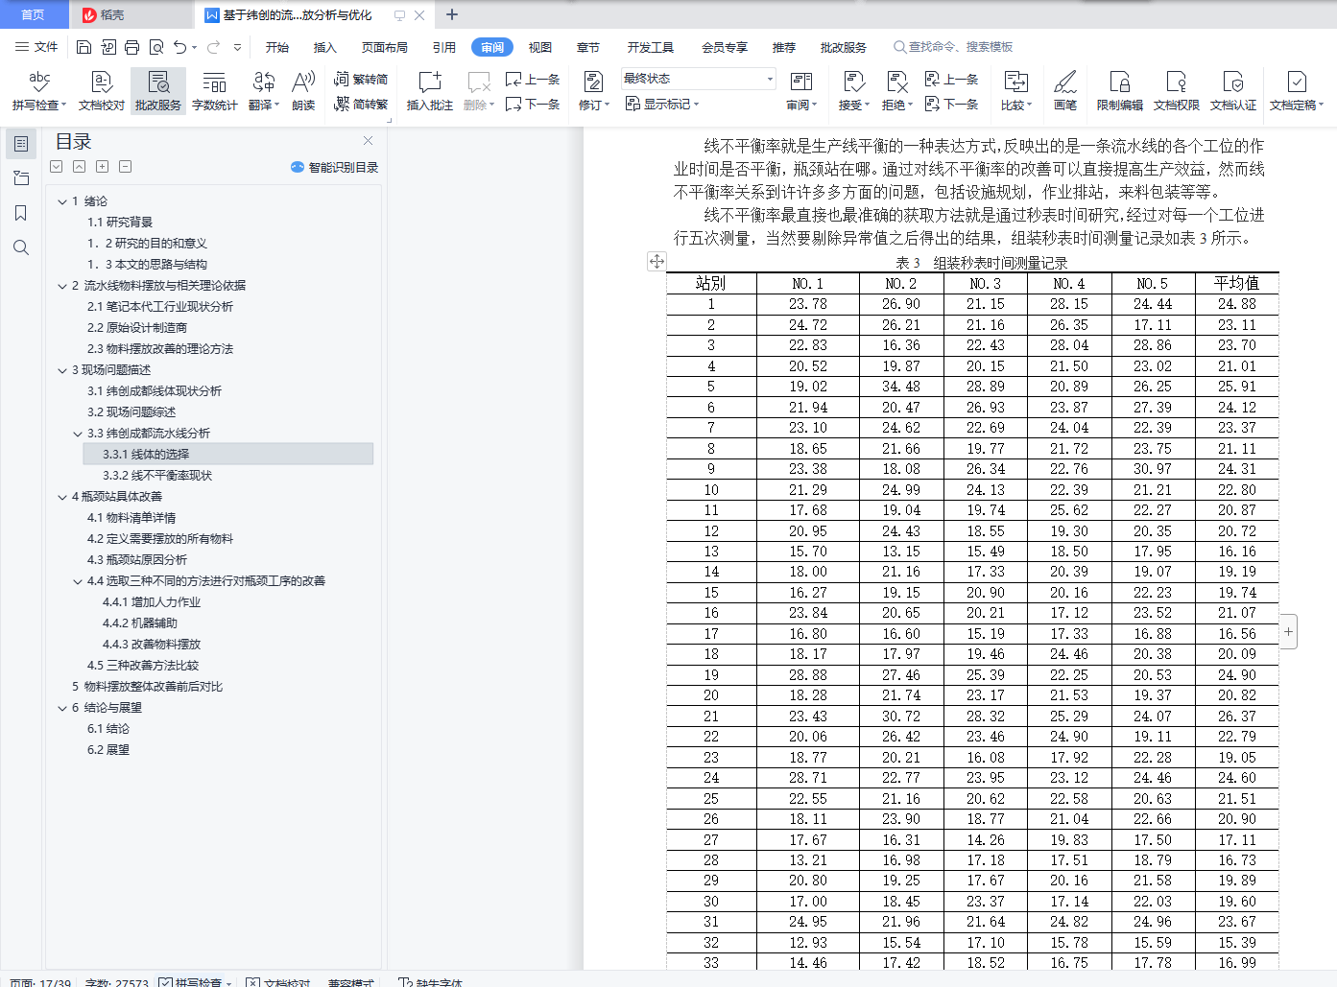Viewport: 1337px width, 987px height.
Task: Click the undo arrow
Action: pyautogui.click(x=179, y=47)
